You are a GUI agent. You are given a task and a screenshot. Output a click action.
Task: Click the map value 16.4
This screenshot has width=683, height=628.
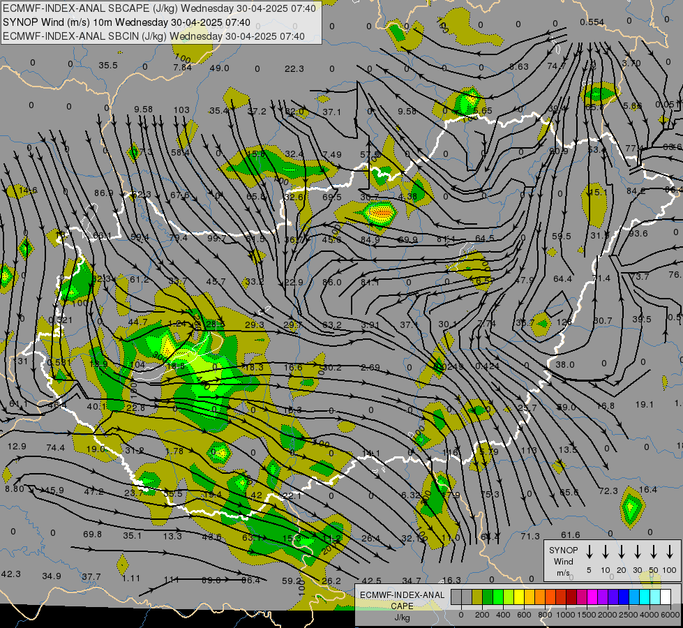tap(647, 489)
